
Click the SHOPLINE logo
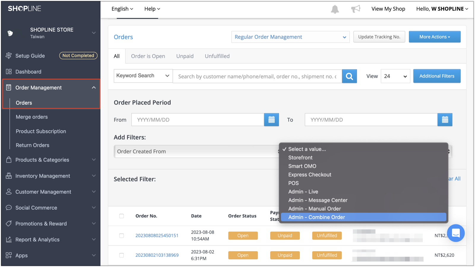tap(24, 9)
